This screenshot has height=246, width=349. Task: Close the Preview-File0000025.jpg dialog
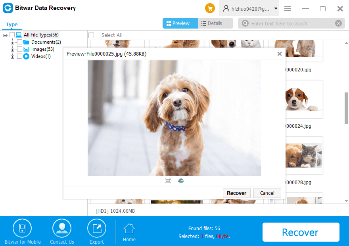pyautogui.click(x=280, y=54)
